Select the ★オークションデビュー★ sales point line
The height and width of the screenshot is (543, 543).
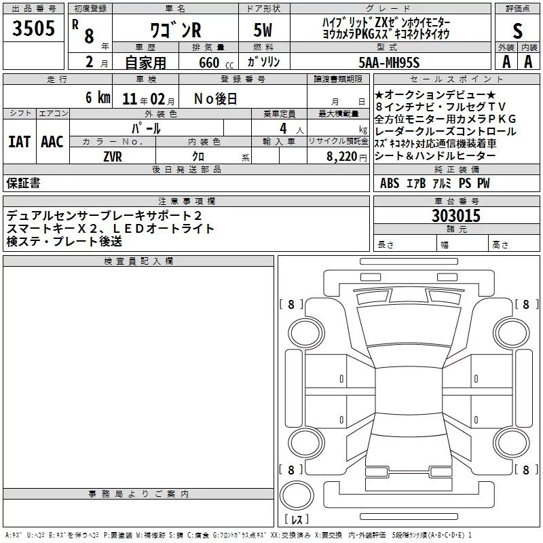pos(435,94)
